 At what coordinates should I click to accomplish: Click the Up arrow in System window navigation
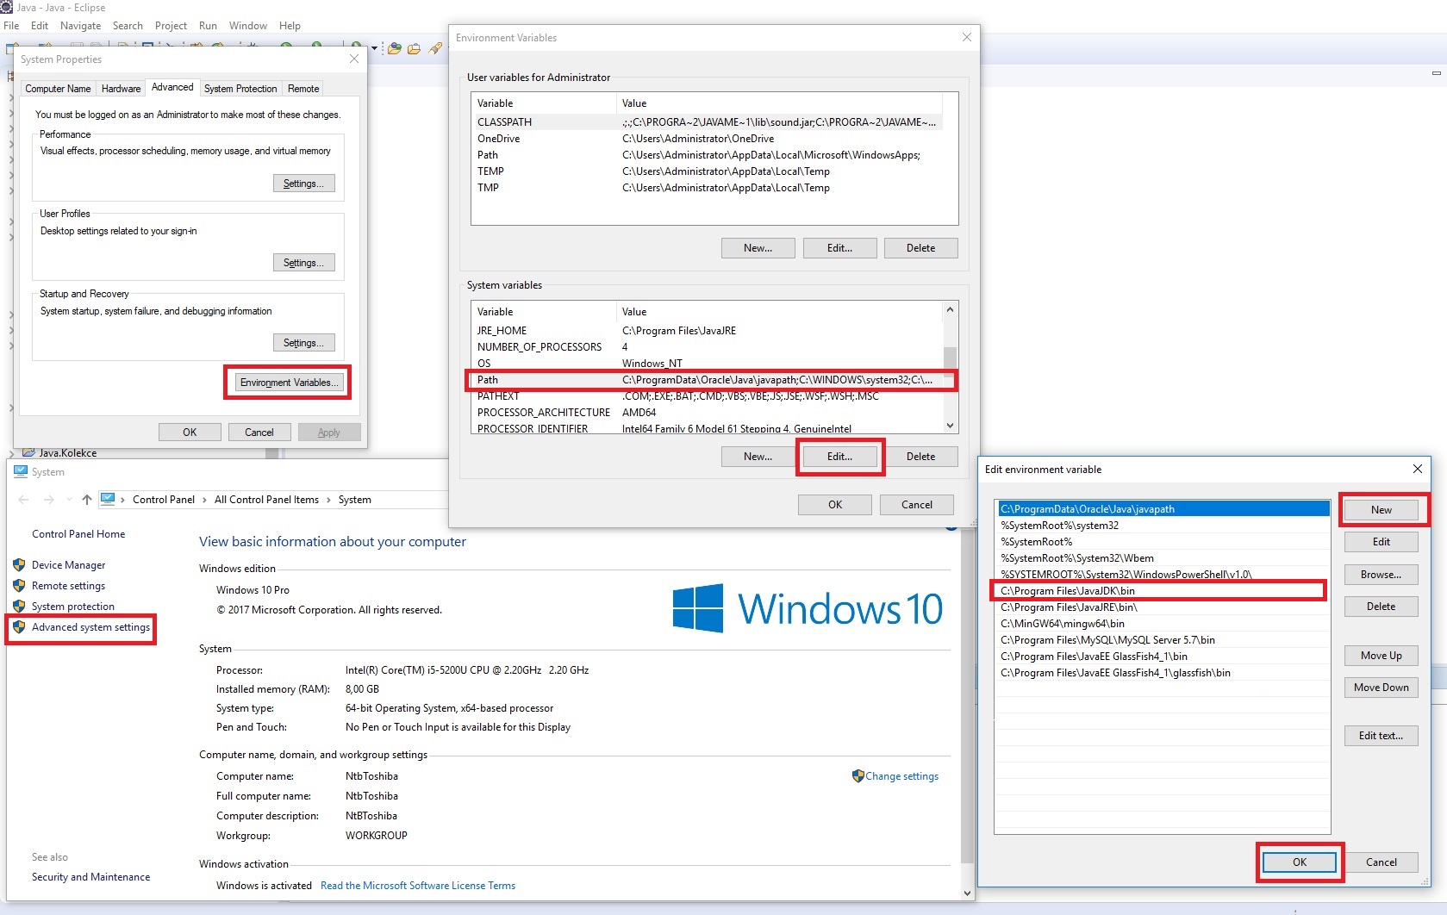(x=87, y=500)
